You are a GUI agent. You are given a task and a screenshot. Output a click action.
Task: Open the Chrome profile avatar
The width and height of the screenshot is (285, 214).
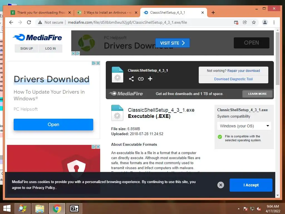[265, 22]
